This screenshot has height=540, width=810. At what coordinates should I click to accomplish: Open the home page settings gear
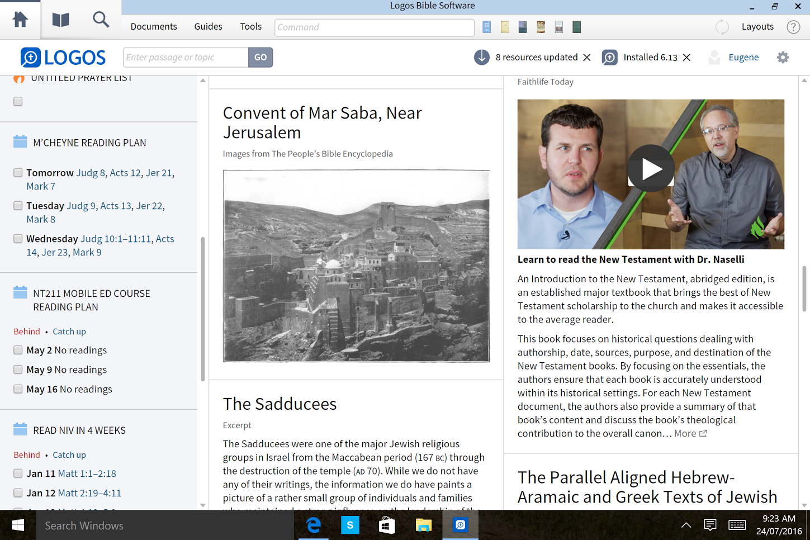click(x=783, y=57)
